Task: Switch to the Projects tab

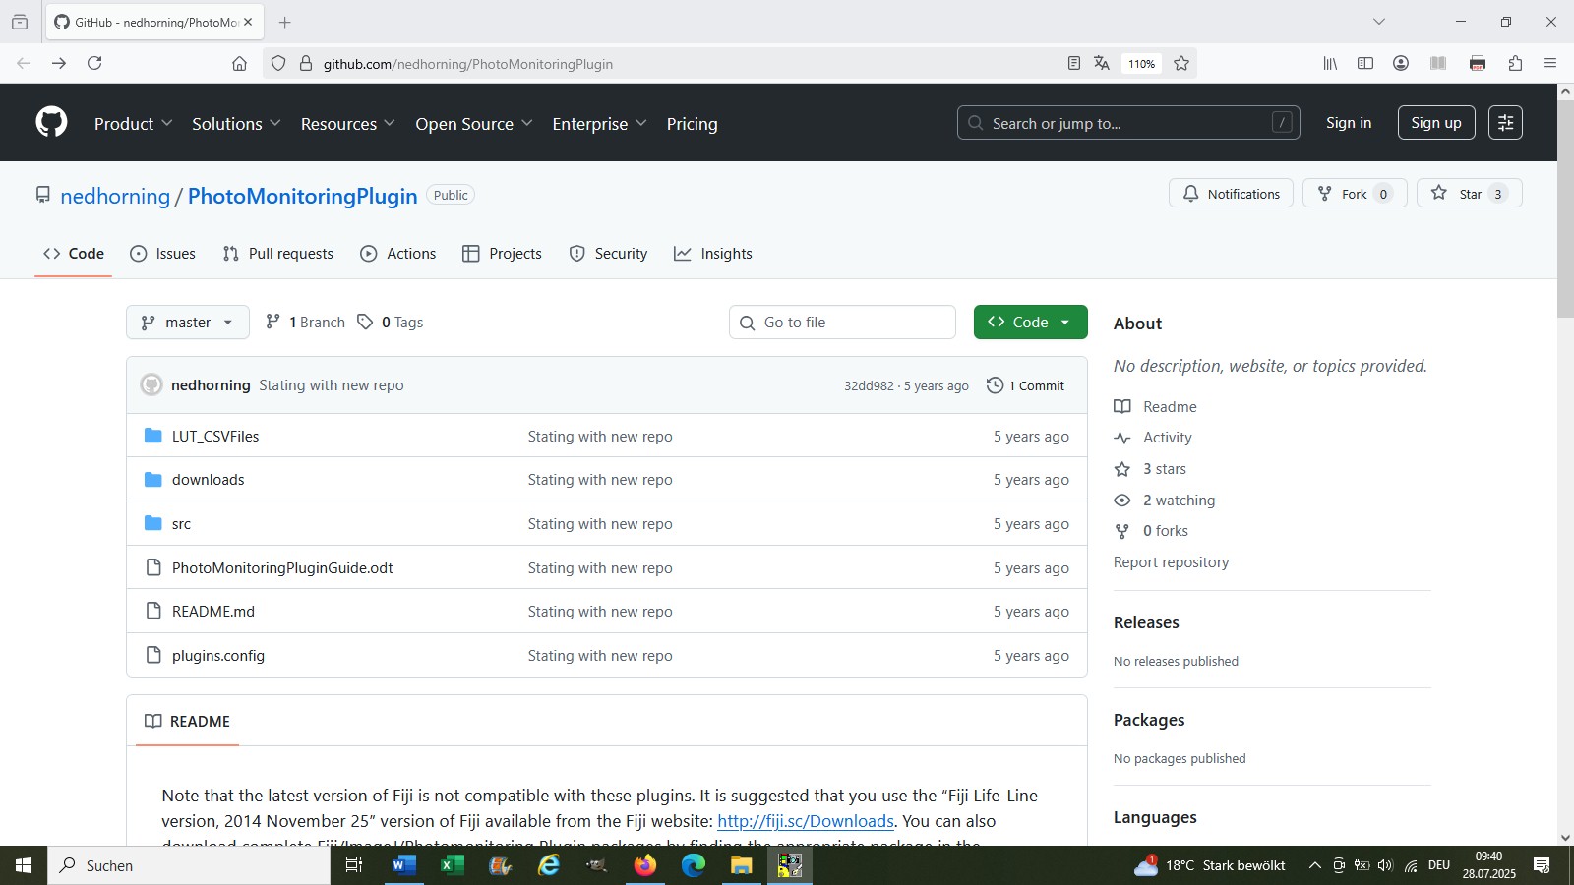Action: click(x=503, y=254)
